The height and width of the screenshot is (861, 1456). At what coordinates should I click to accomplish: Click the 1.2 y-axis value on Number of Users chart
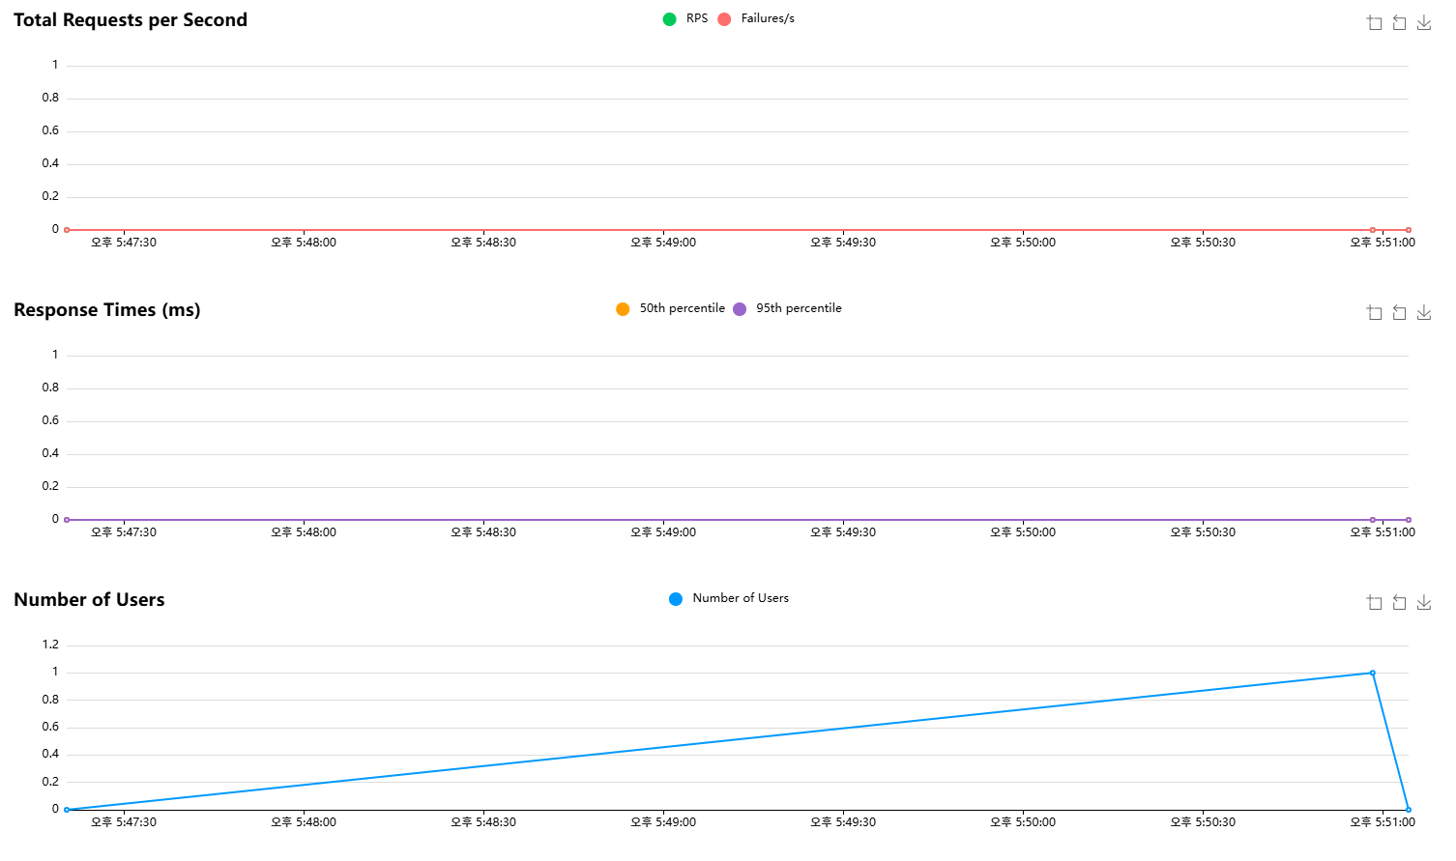pyautogui.click(x=50, y=645)
